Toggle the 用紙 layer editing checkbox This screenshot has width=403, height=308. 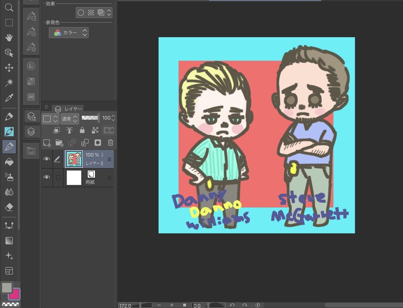[58, 178]
